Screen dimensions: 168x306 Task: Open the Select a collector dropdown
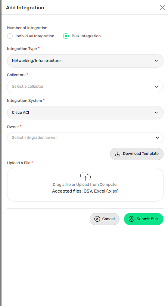pos(85,87)
